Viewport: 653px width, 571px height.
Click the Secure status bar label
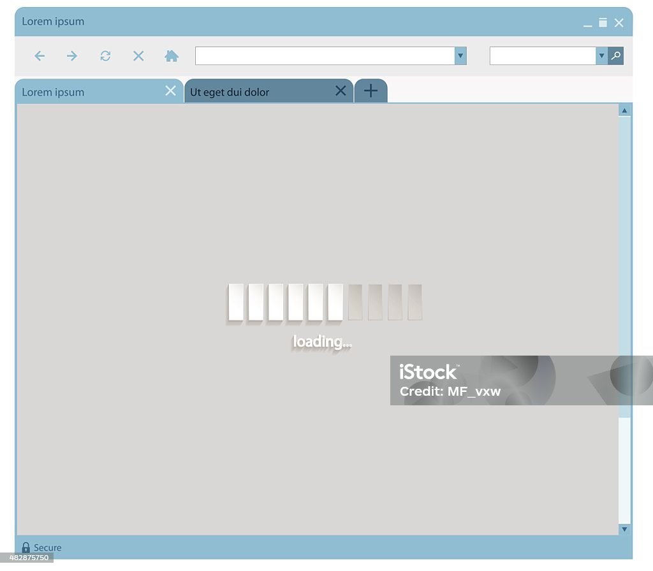[x=47, y=547]
